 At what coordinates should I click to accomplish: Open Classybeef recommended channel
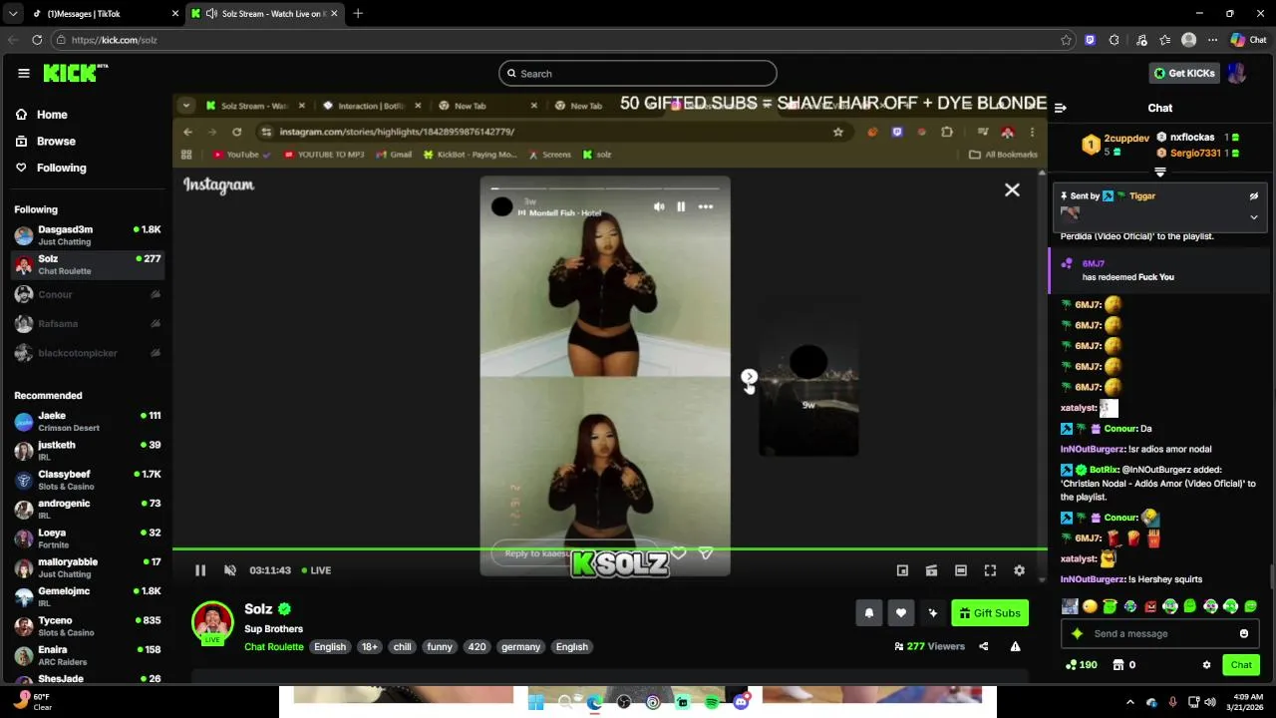pos(88,480)
